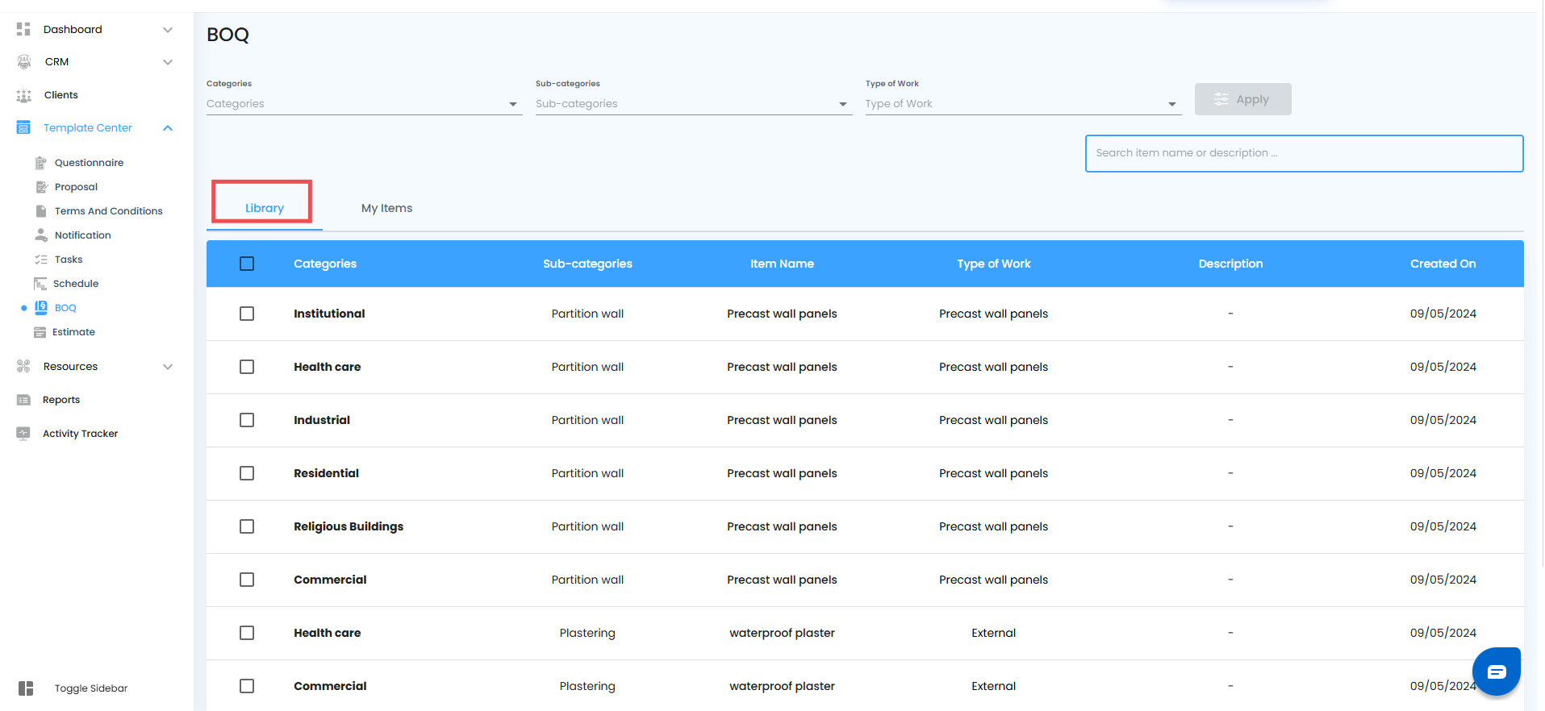Click the CRM sidebar icon
The image size is (1545, 711).
click(24, 62)
